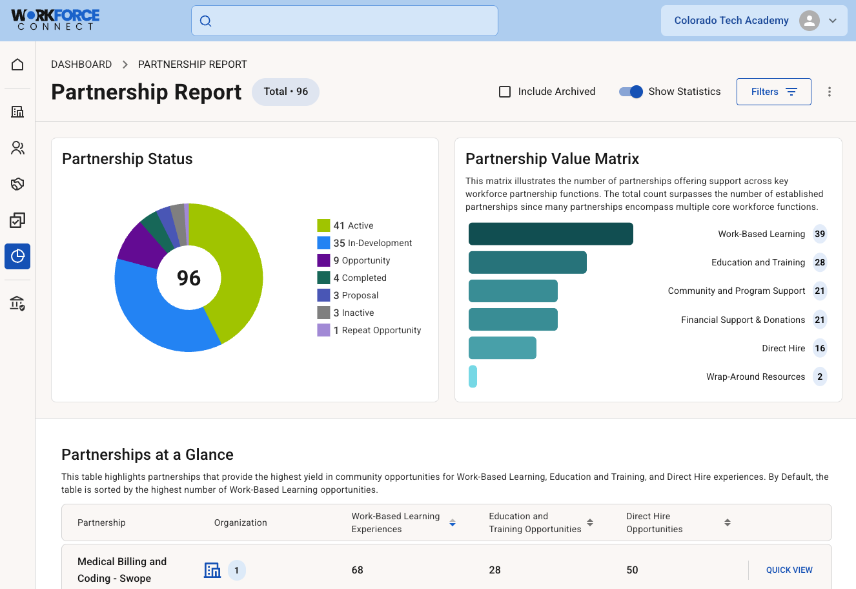Screen dimensions: 856x589
Task: Open the checklist tasks sidebar icon
Action: coord(17,220)
